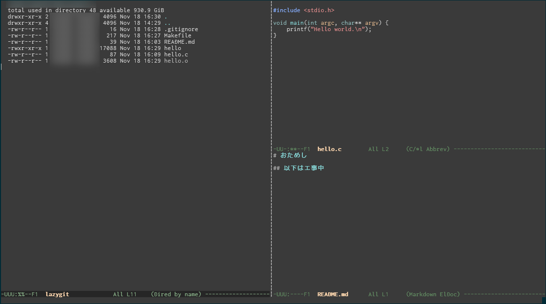This screenshot has height=304, width=546.
Task: Open the '(Markdown ElDoc)' mode menu
Action: [x=433, y=294]
